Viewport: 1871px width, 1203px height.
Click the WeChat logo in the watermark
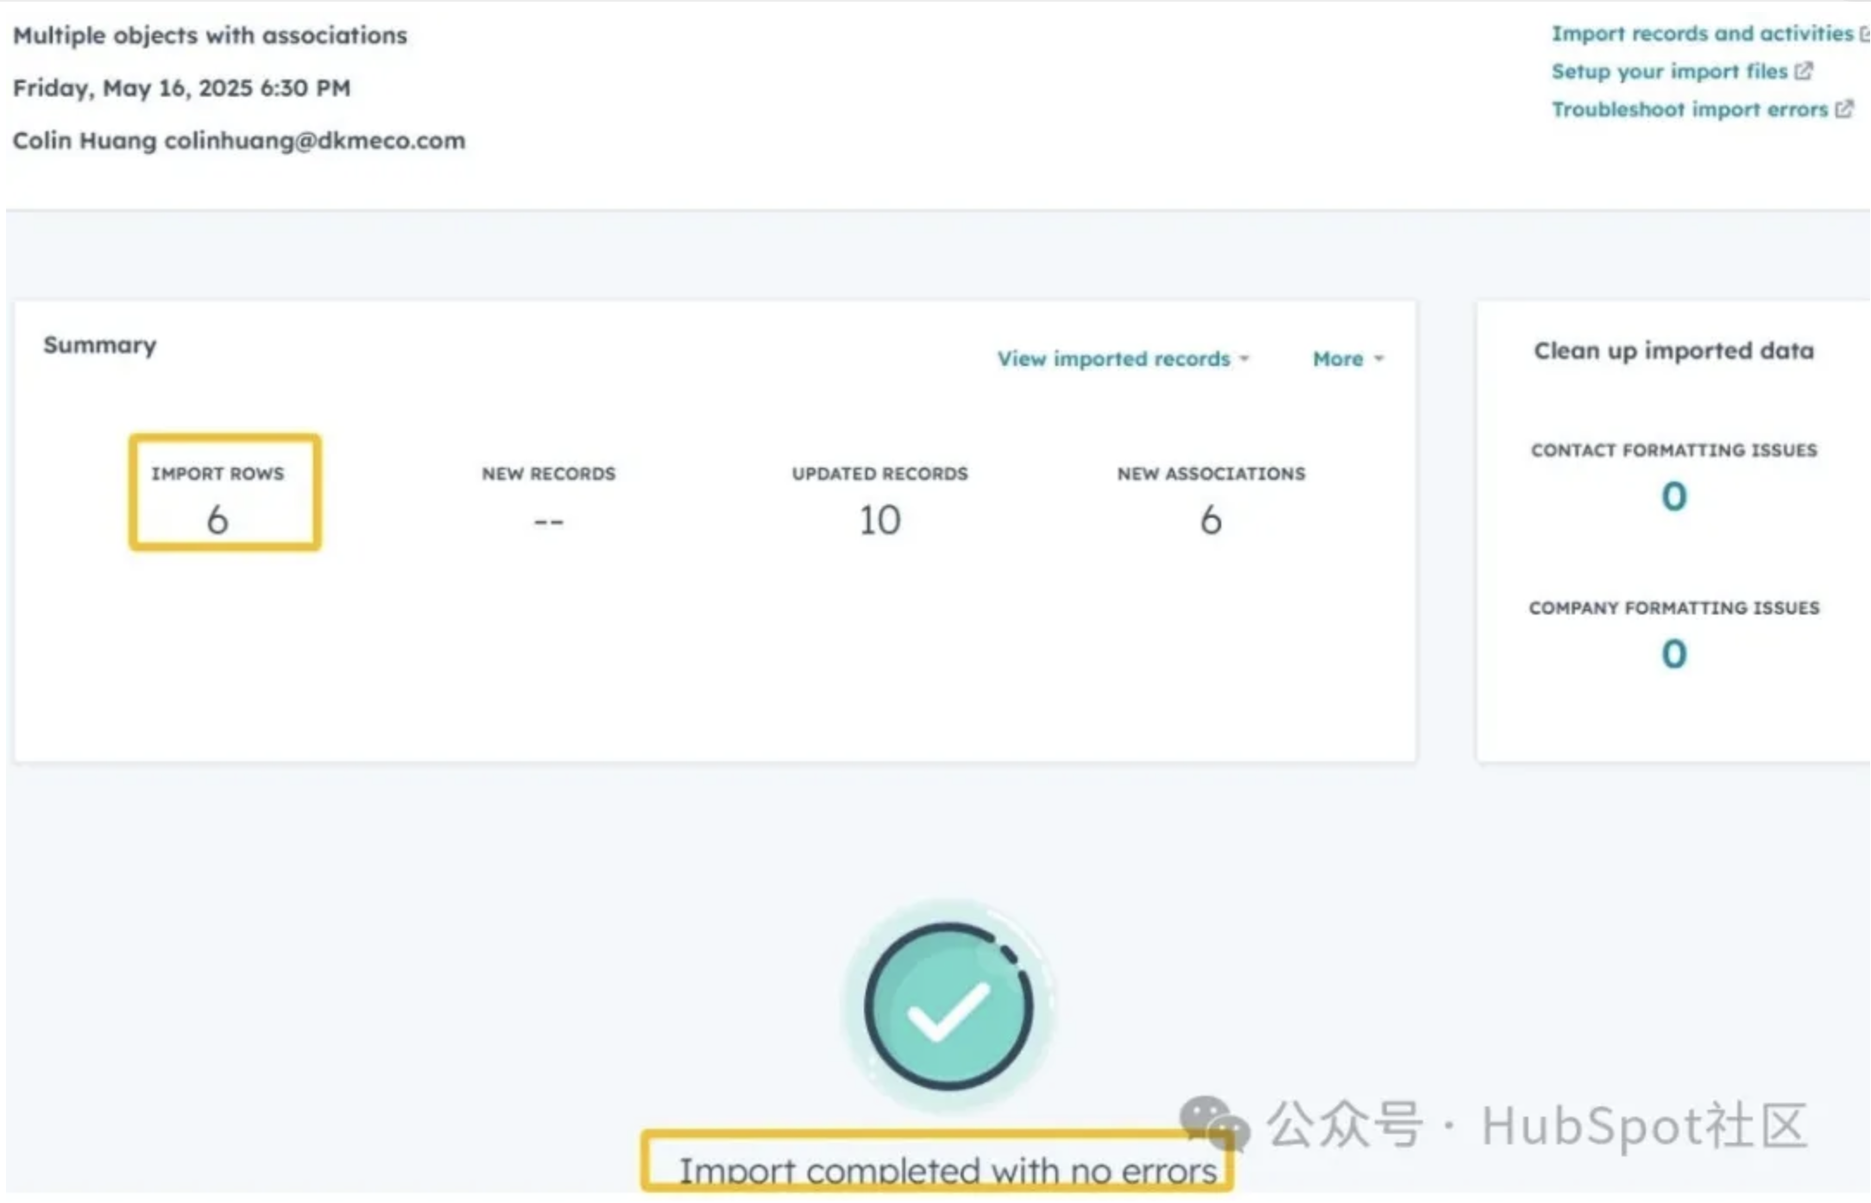(x=1213, y=1124)
